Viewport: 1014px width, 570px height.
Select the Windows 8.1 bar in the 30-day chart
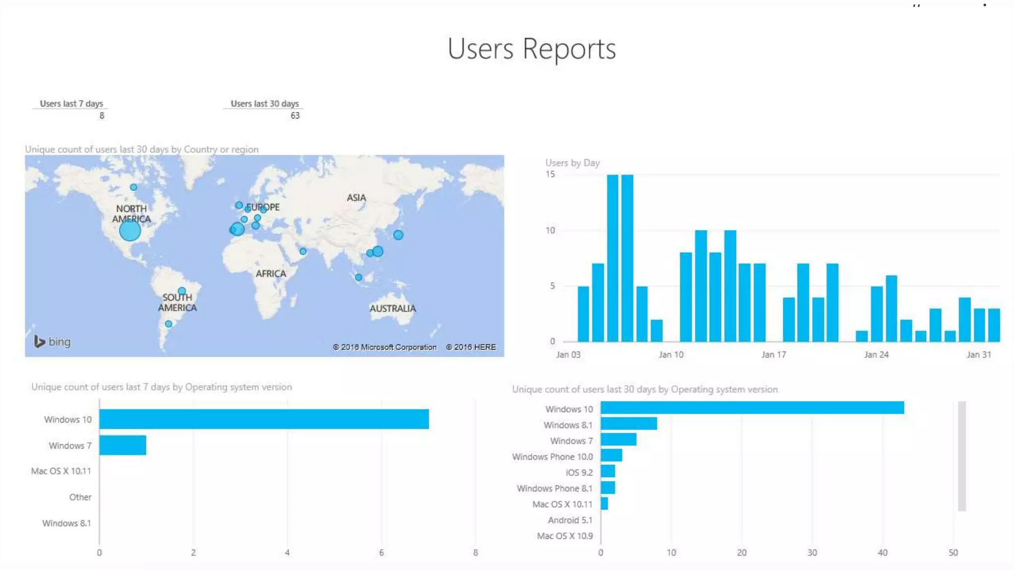629,424
